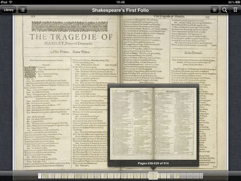241x181 pixels.
Task: Jump to the first white cover thumbnail in the scrubber
Action: point(40,175)
